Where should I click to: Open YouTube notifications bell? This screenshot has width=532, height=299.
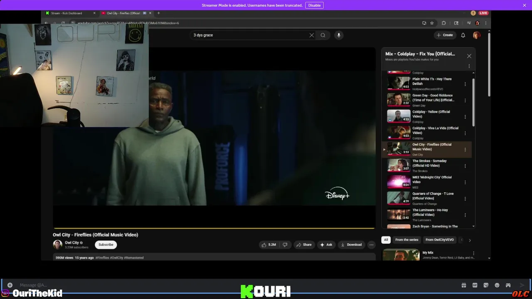pyautogui.click(x=463, y=35)
